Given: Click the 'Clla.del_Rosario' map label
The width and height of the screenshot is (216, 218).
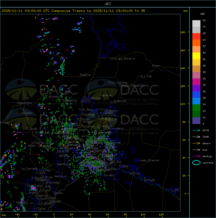Looking at the screenshot, I should coord(122,59).
